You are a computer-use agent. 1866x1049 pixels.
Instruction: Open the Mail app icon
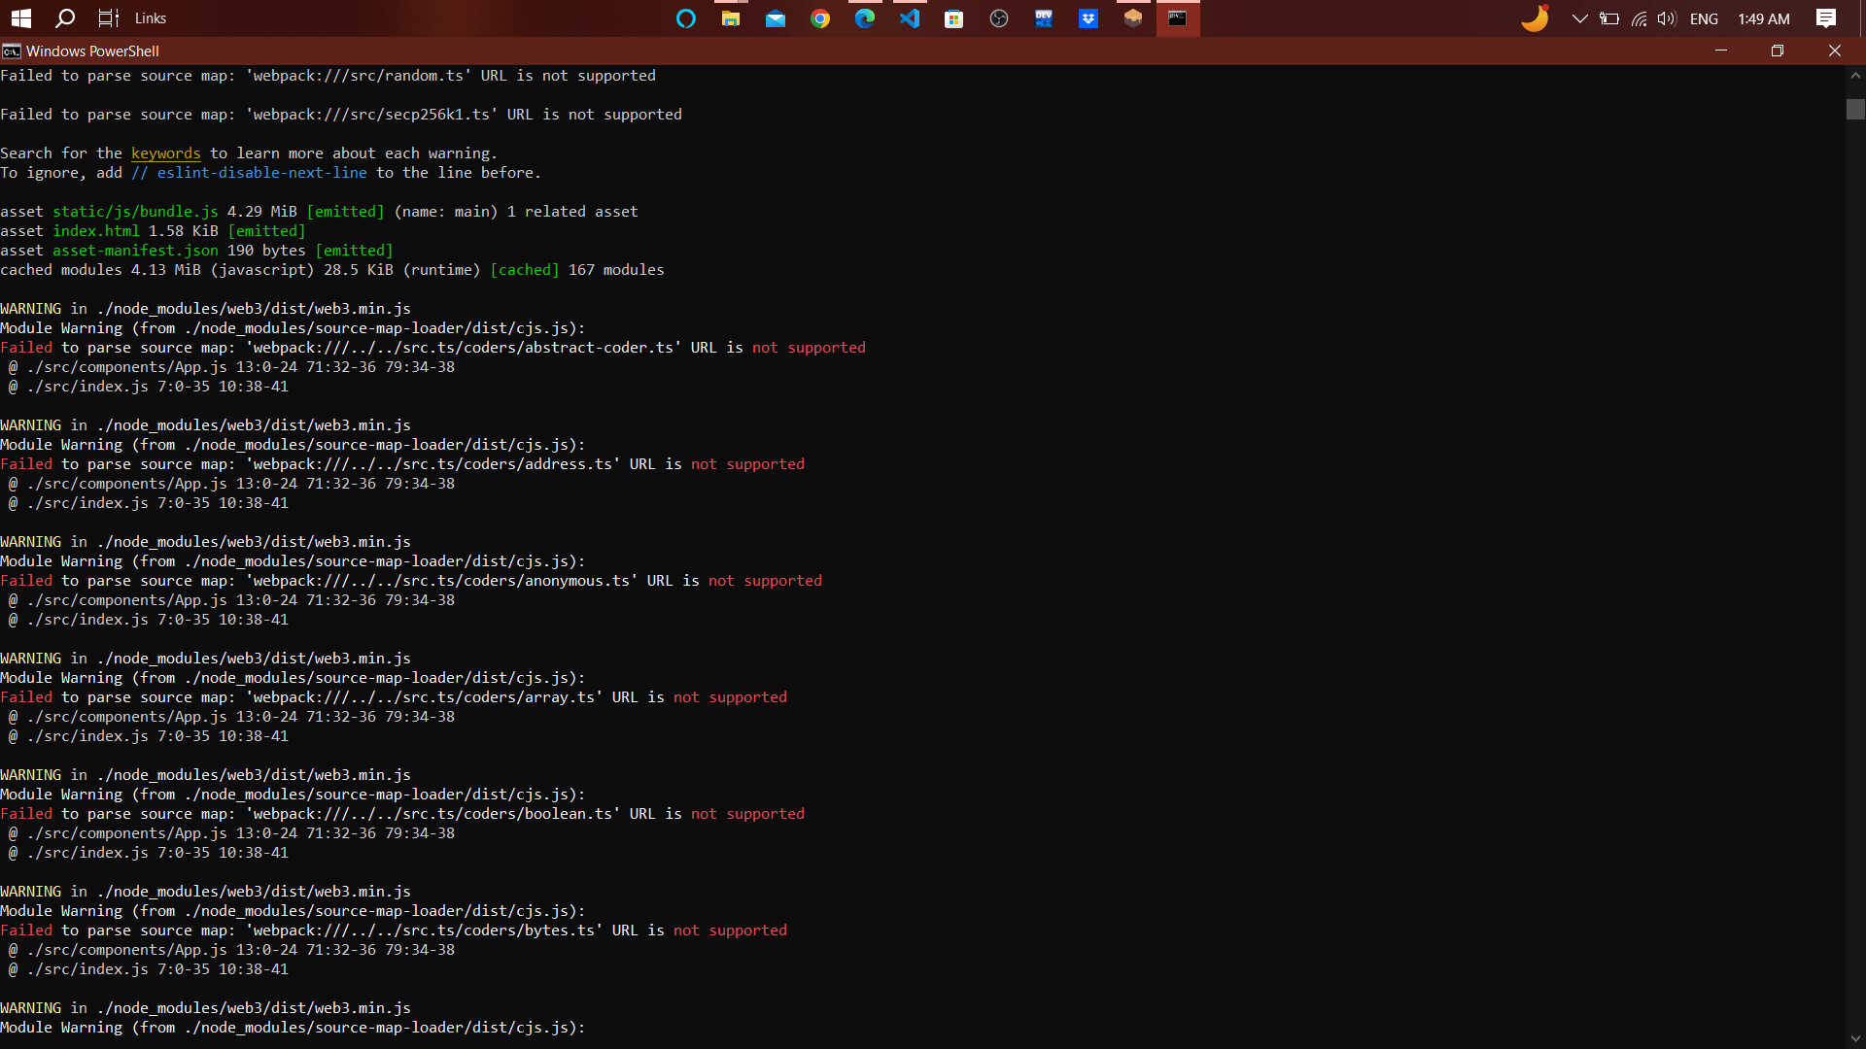[x=776, y=18]
